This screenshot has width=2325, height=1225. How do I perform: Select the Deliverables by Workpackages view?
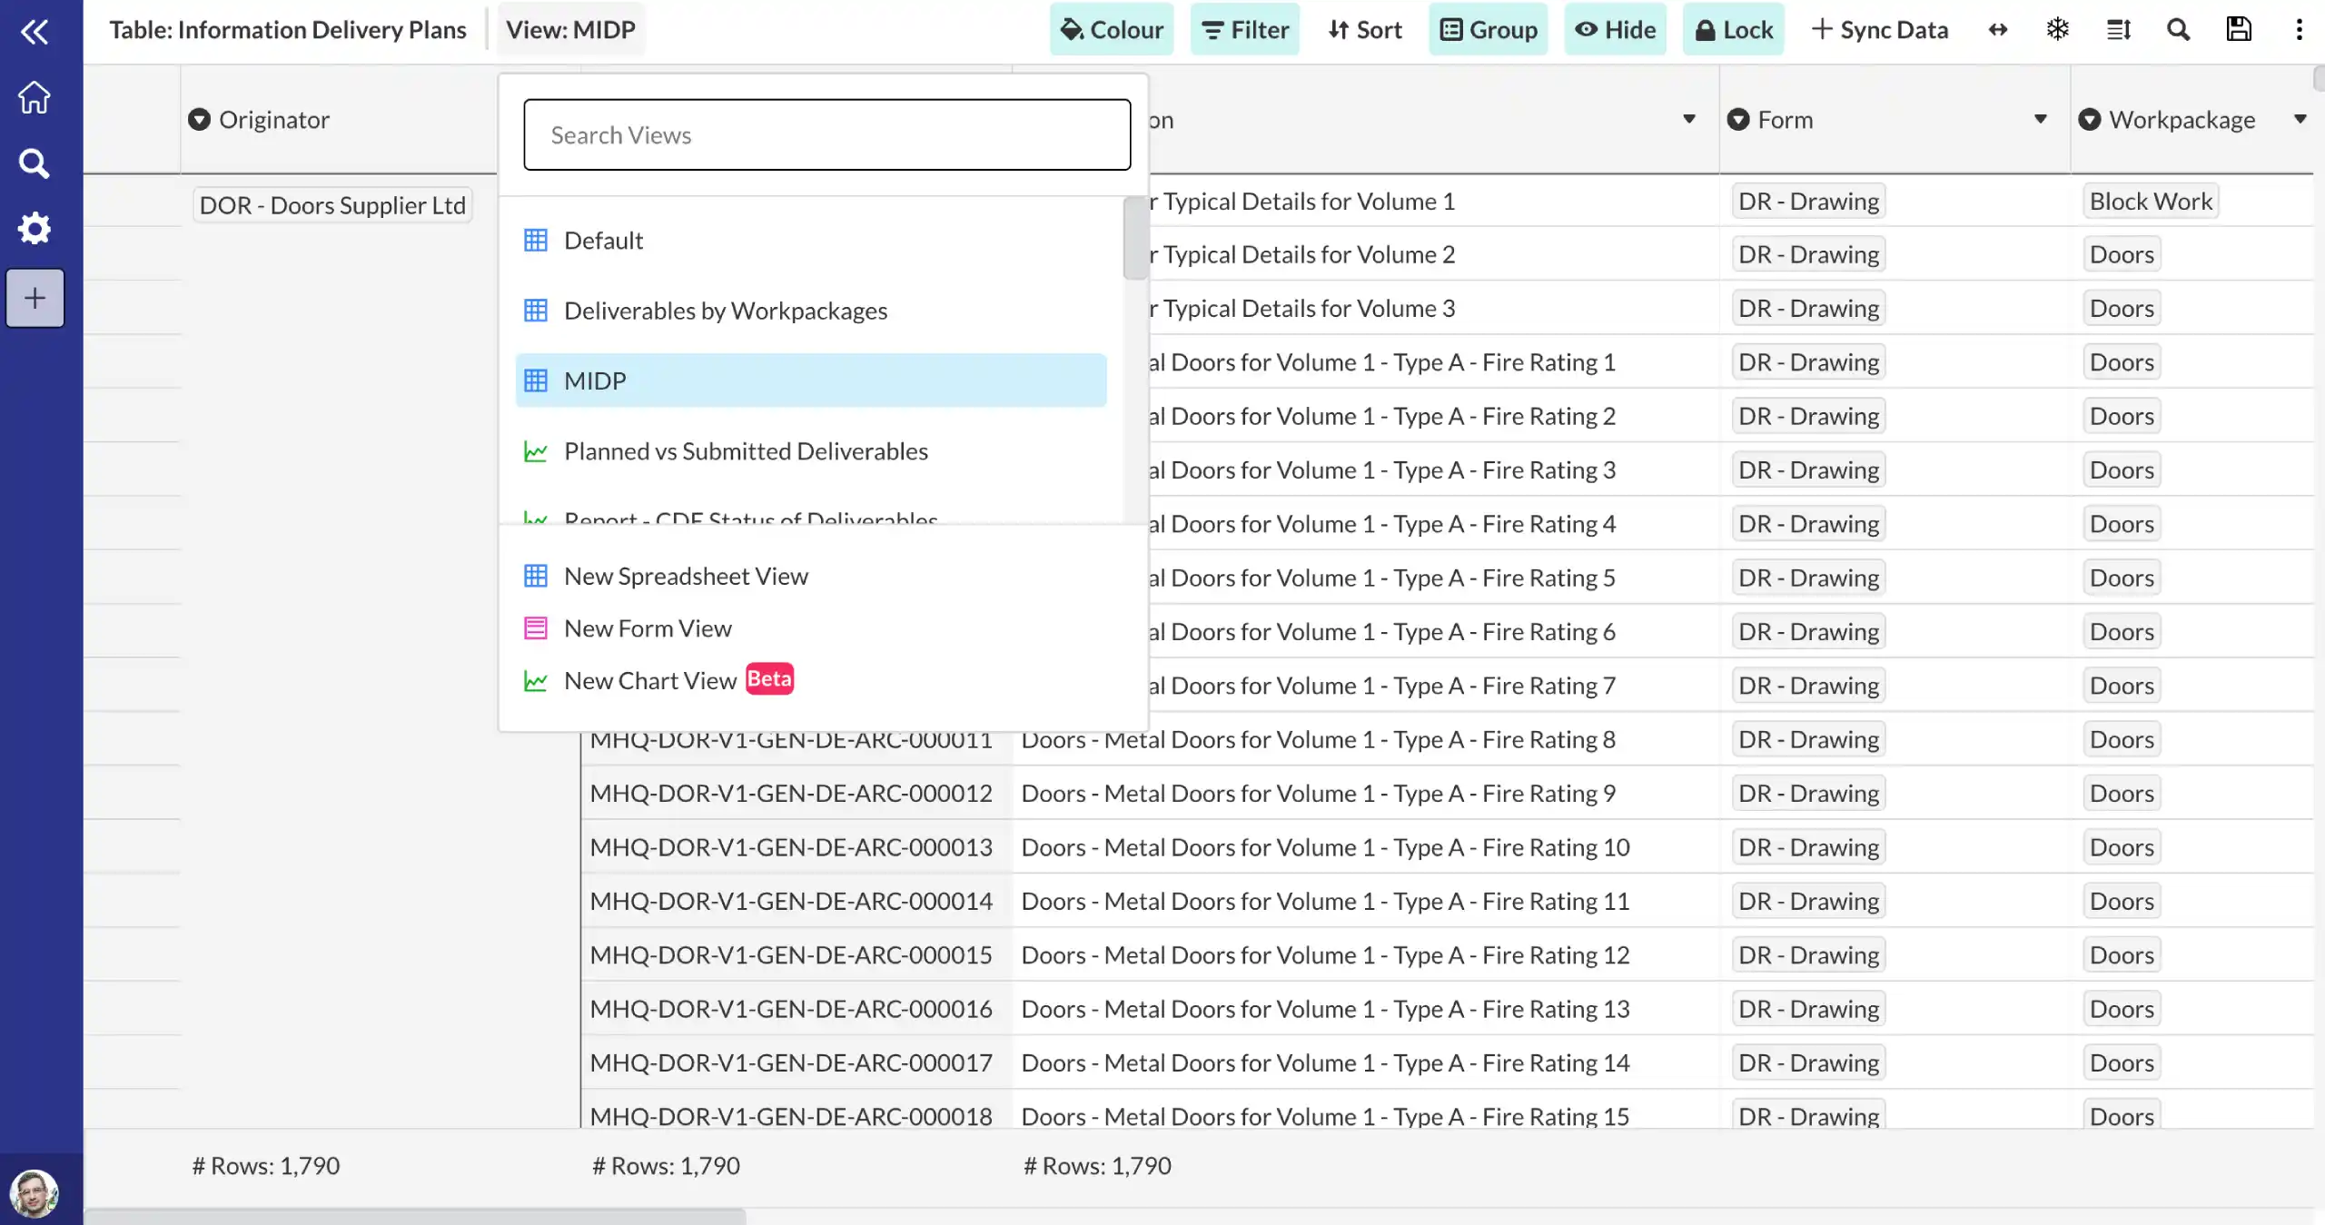tap(726, 310)
